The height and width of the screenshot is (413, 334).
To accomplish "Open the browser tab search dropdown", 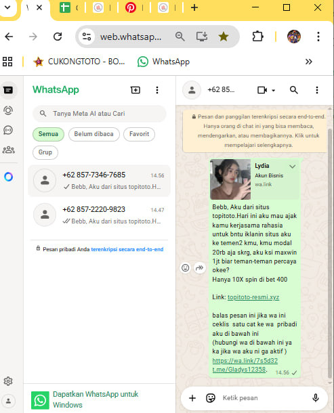I will click(7, 7).
